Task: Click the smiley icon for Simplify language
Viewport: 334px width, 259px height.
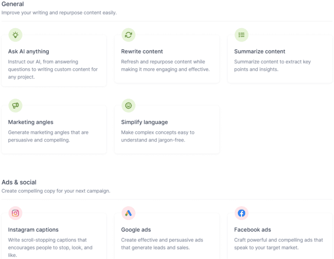Action: [x=128, y=106]
